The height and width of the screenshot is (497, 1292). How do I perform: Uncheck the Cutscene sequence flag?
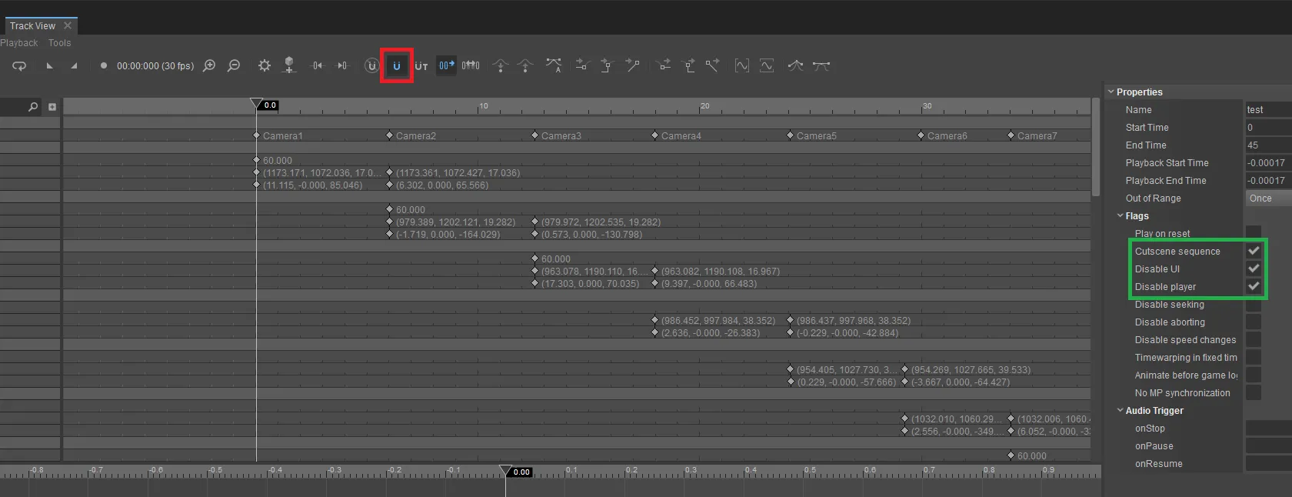pos(1254,251)
